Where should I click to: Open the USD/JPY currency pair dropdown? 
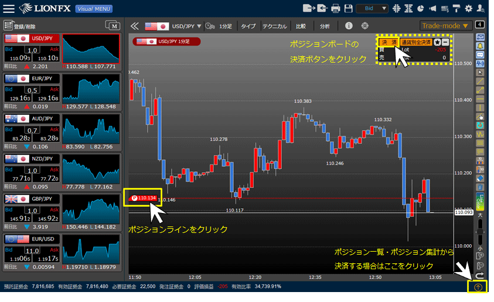point(186,26)
